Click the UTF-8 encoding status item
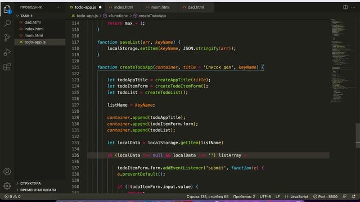 (x=265, y=196)
